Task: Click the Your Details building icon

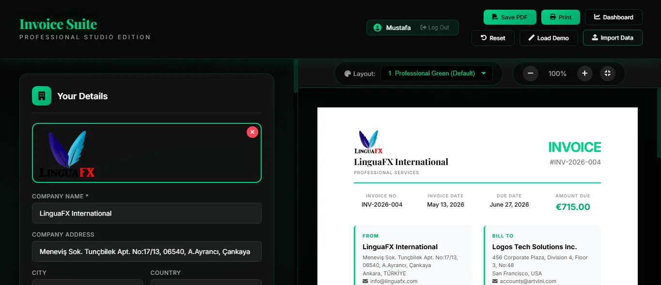Action: point(42,96)
